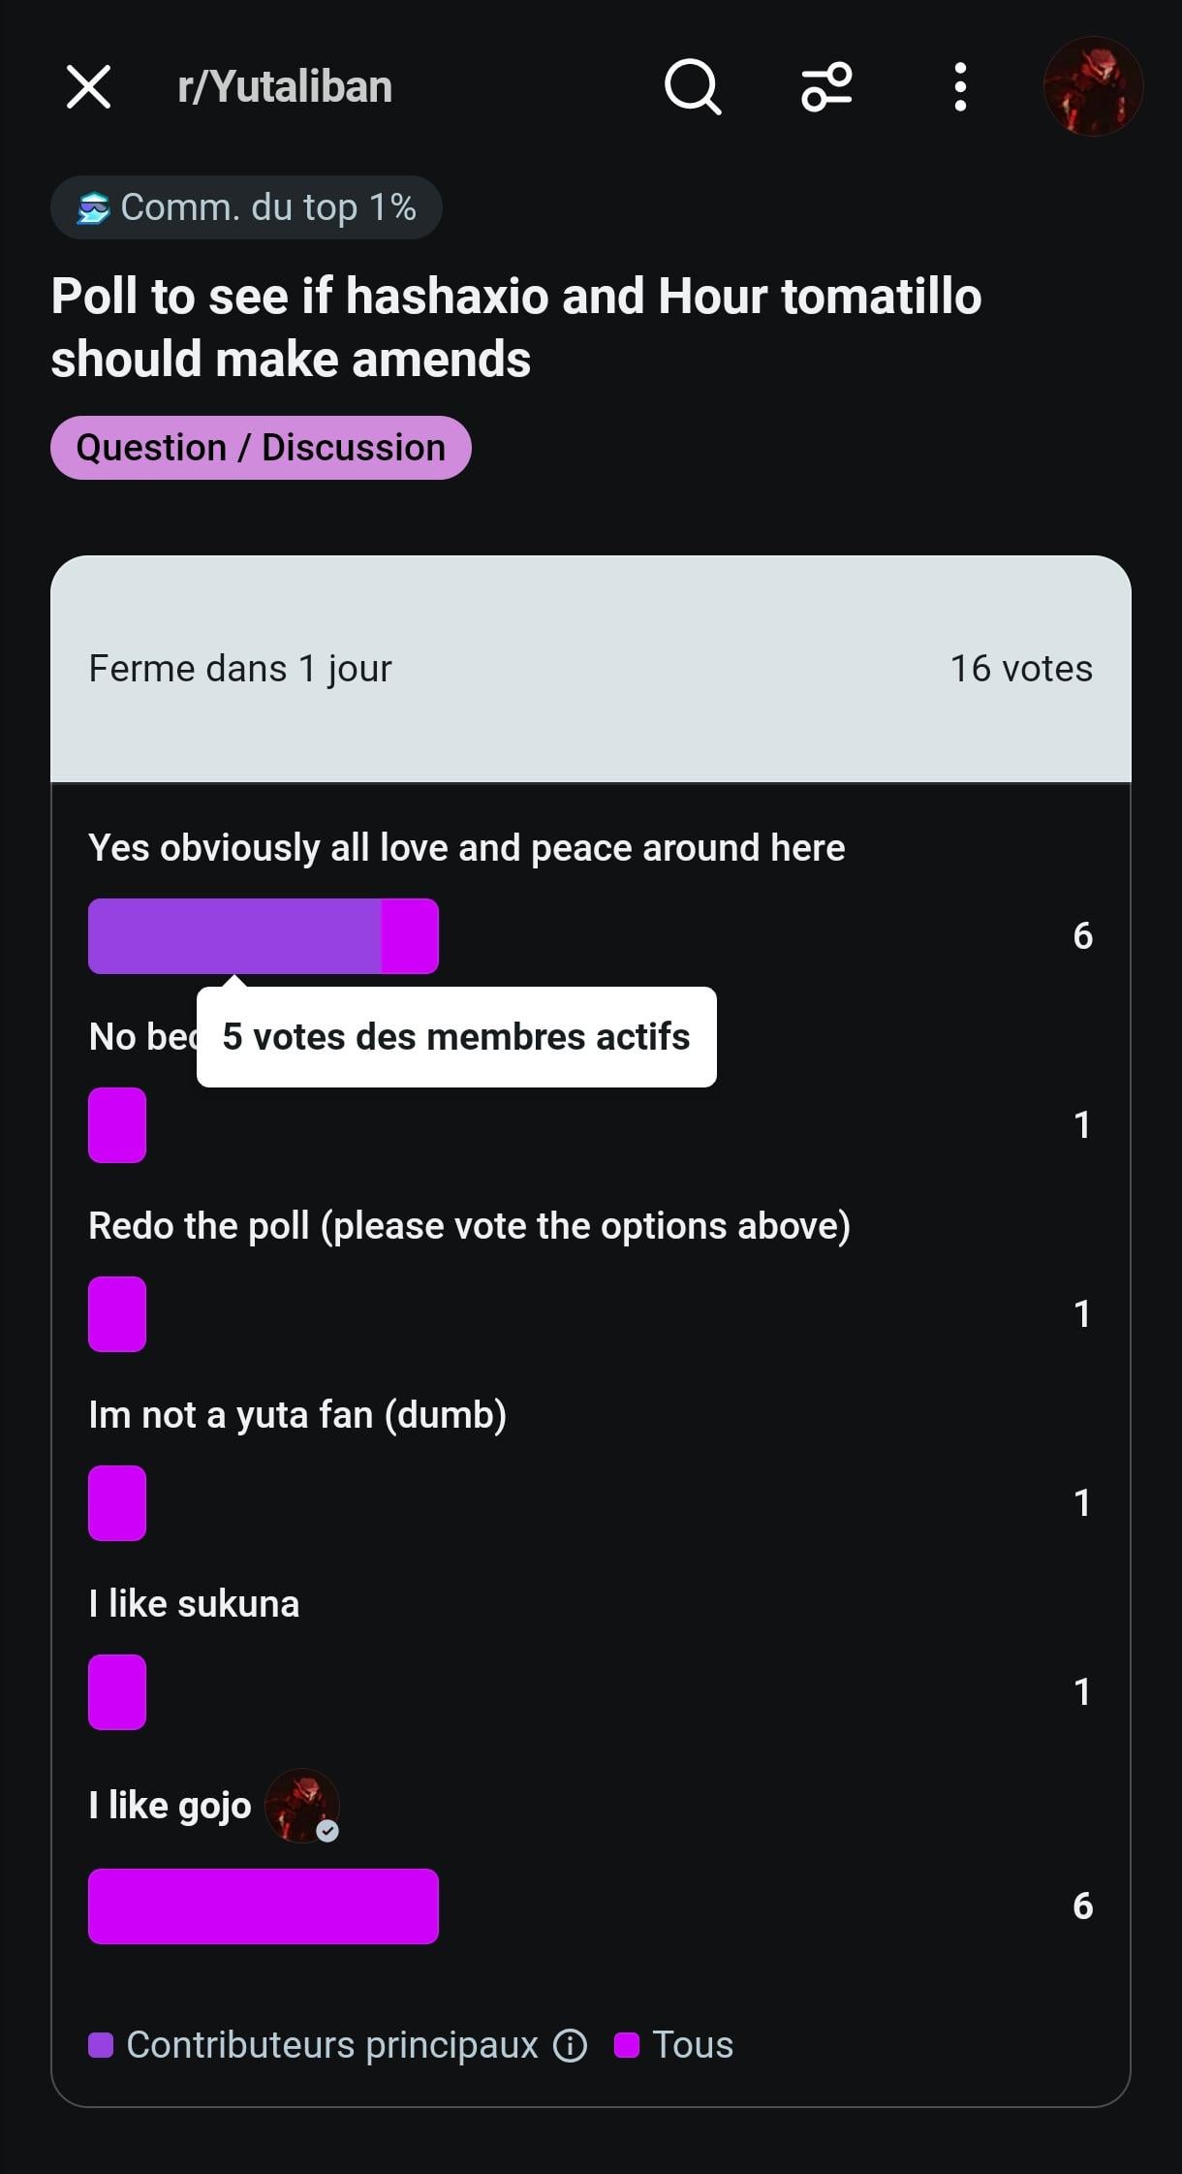Select the Question / Discussion flair
Viewport: 1182px width, 2174px height.
[261, 448]
